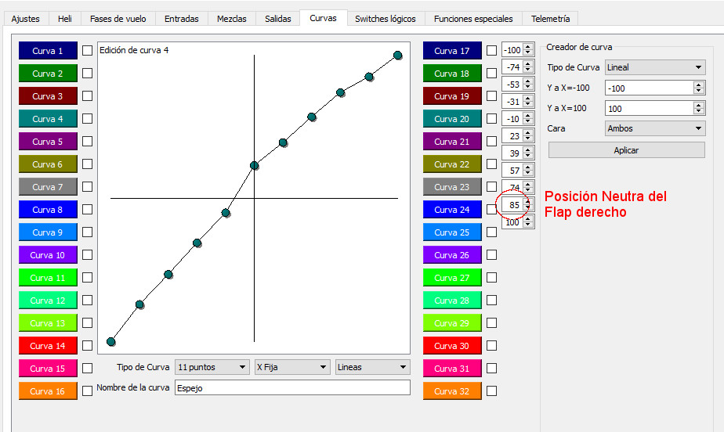Toggle the checkbox beside Curva 17
The image size is (724, 432).
point(492,51)
